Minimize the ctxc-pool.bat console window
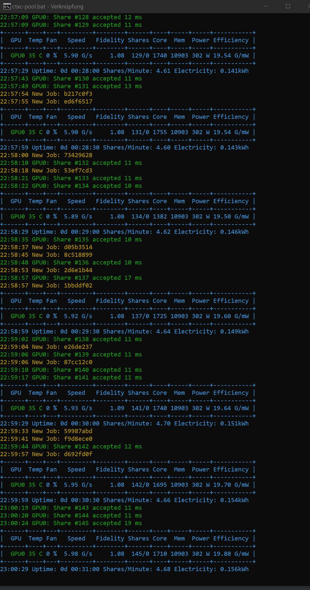This screenshot has height=590, width=310. tap(265, 6)
